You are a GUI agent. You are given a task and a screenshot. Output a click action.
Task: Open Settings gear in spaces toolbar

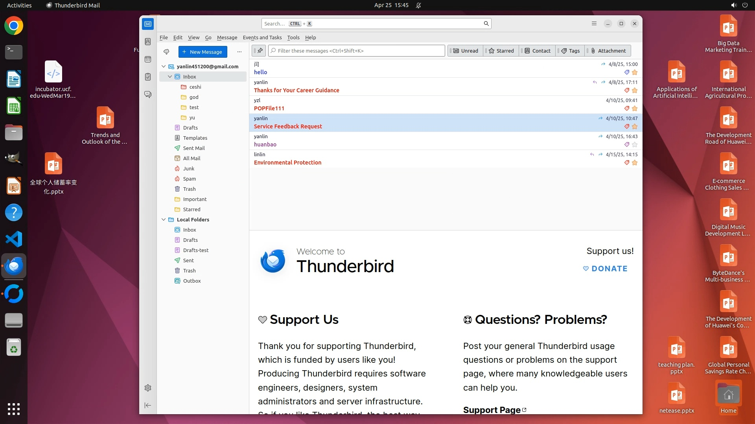[x=148, y=388]
